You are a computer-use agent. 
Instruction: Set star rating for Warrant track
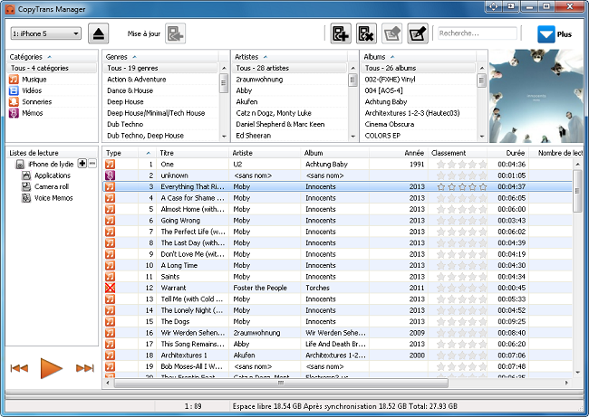[x=461, y=288]
